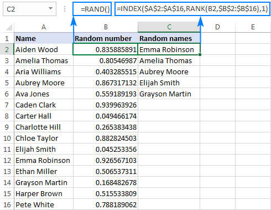Select cell with Caden Clark
This screenshot has height=210, width=271.
coord(44,105)
